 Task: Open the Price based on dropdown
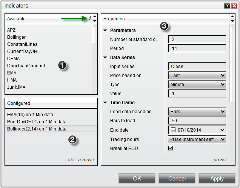tap(197, 76)
